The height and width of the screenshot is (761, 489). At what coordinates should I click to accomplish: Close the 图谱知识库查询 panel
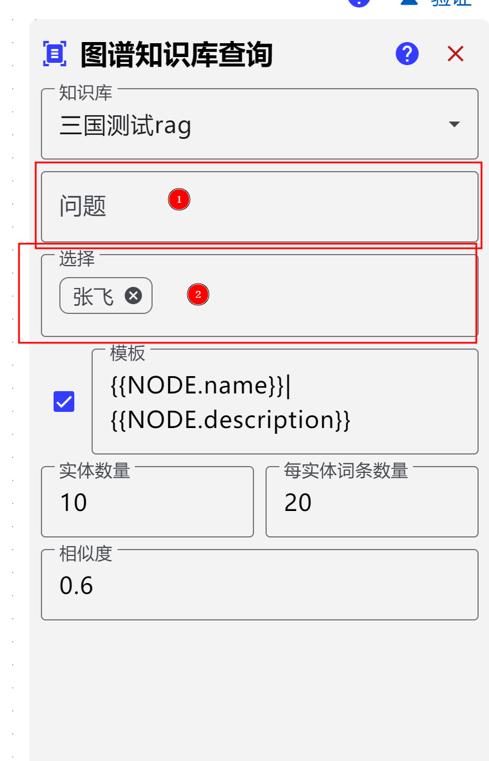point(455,54)
